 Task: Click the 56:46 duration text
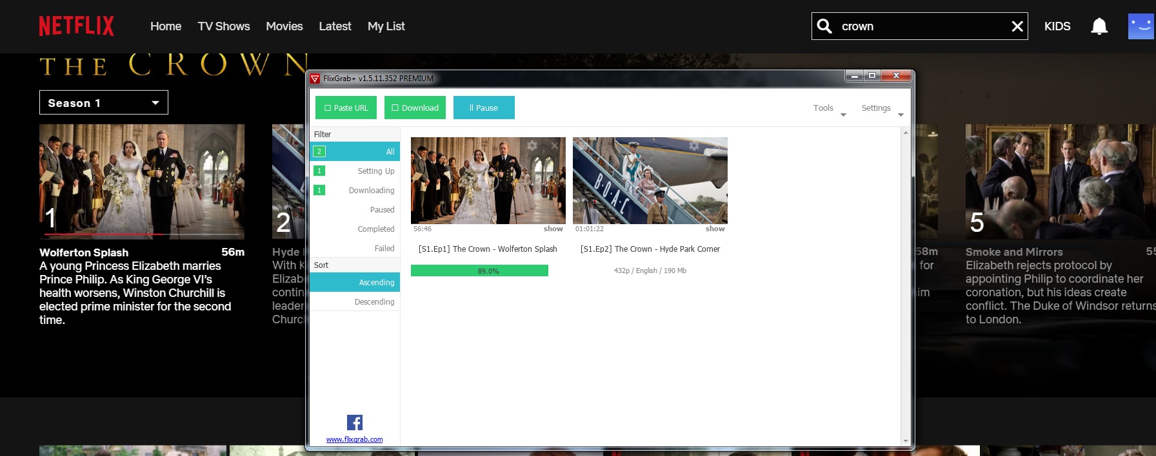423,229
